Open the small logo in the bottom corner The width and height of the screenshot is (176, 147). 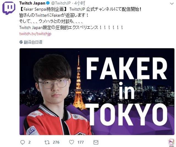[x=171, y=143]
